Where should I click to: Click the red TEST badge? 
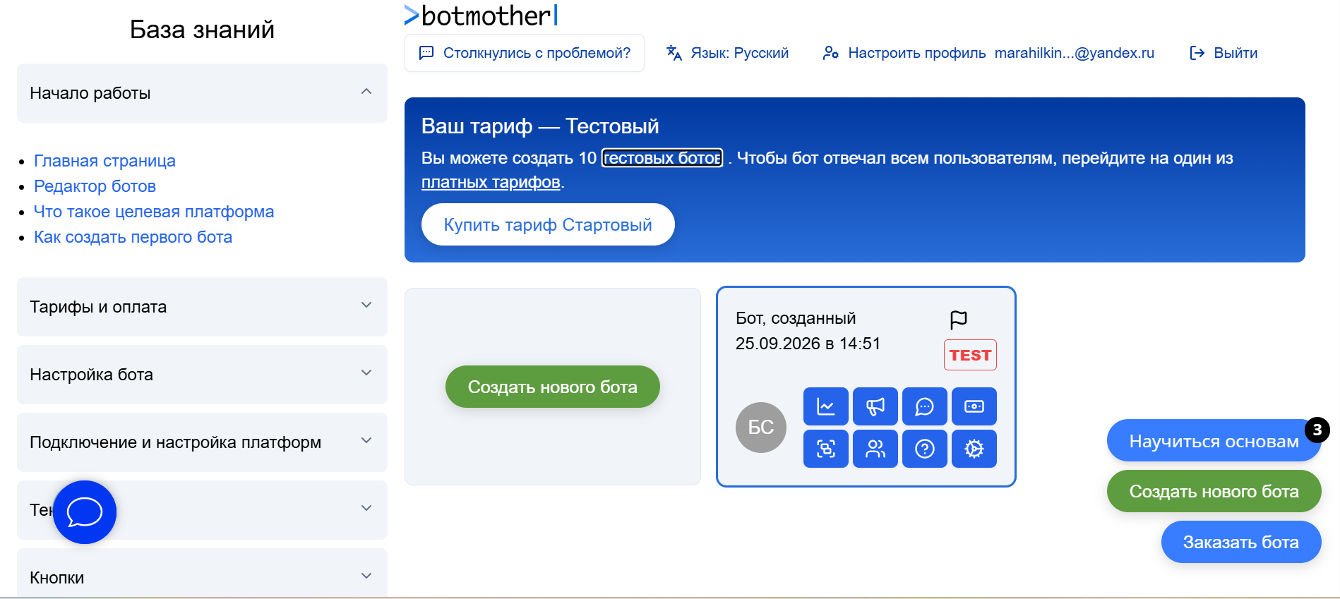coord(970,355)
